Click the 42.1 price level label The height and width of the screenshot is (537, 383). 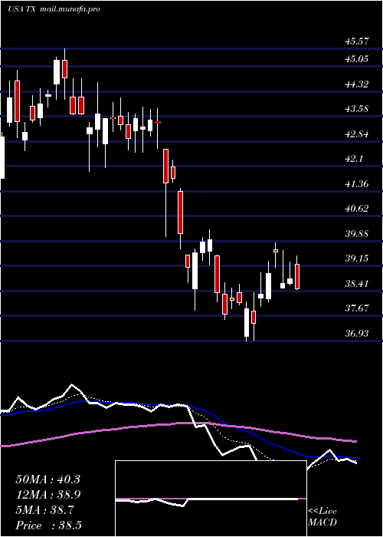click(x=354, y=159)
